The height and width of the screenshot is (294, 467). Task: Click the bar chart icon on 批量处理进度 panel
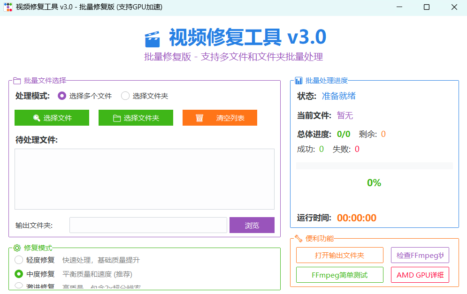click(x=299, y=80)
